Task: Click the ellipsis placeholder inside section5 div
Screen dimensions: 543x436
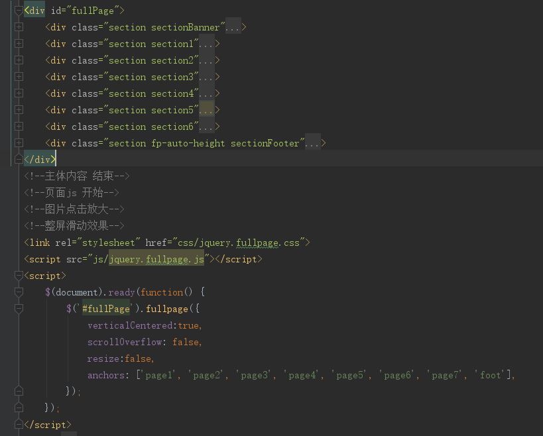Action: [x=206, y=110]
